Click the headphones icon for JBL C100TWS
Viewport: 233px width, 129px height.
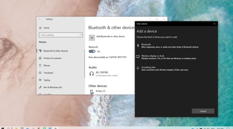[91, 74]
